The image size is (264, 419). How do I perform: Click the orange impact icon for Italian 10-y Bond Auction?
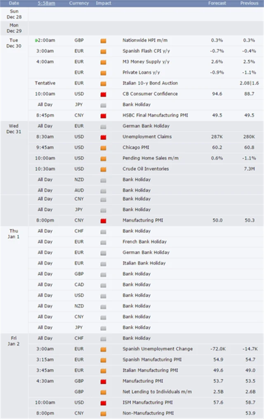[103, 83]
